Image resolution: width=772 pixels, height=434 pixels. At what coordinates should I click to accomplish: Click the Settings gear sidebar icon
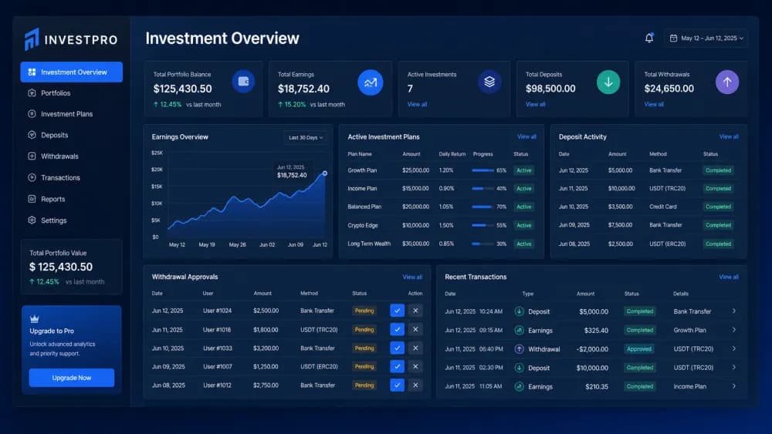point(32,220)
